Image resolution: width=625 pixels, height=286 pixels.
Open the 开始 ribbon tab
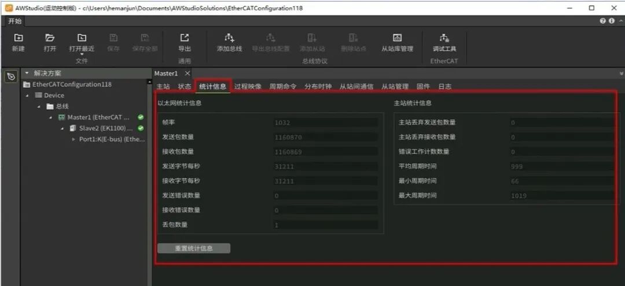(x=15, y=21)
